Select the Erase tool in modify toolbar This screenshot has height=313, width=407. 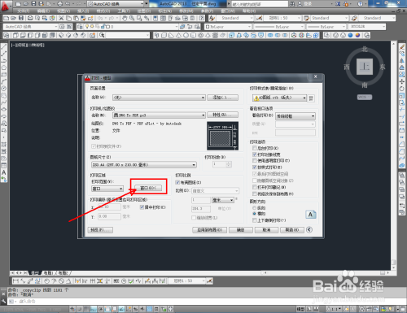point(402,47)
